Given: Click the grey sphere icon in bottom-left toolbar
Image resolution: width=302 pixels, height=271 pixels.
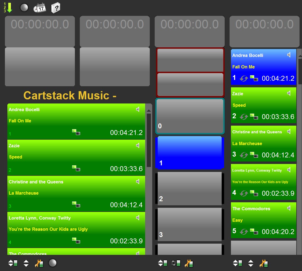Looking at the screenshot, I should pos(52,263).
